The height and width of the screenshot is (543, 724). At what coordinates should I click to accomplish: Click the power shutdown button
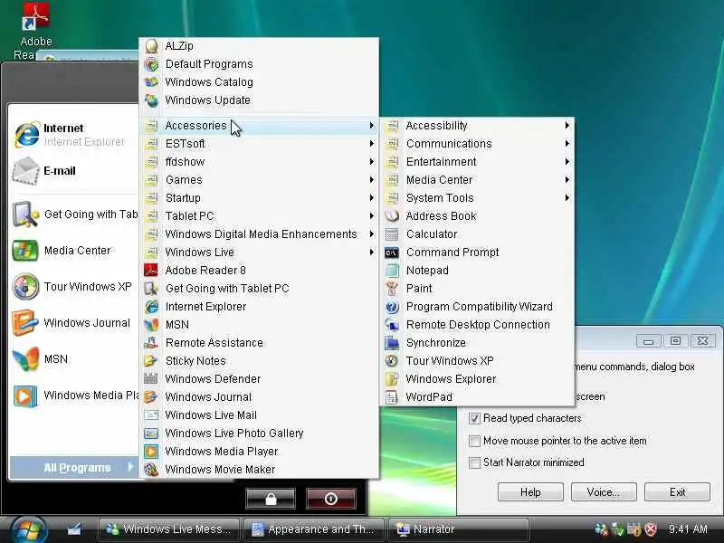coord(331,499)
